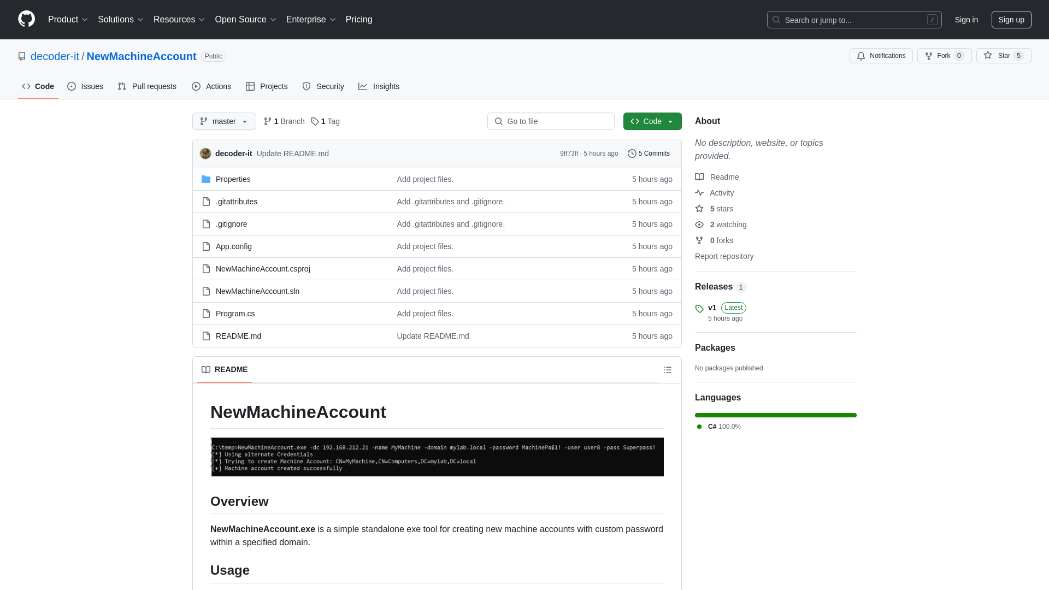Open the NewMachineAccount.csproj file

click(263, 269)
